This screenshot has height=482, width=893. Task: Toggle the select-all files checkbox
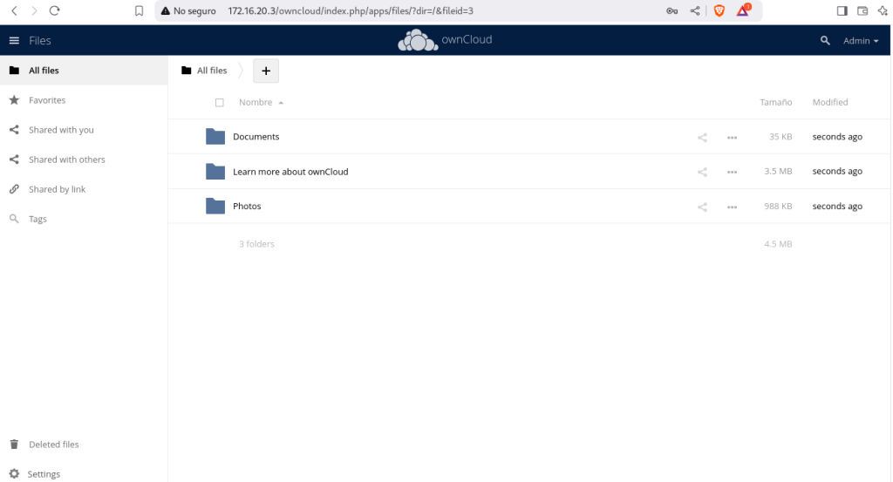(219, 103)
